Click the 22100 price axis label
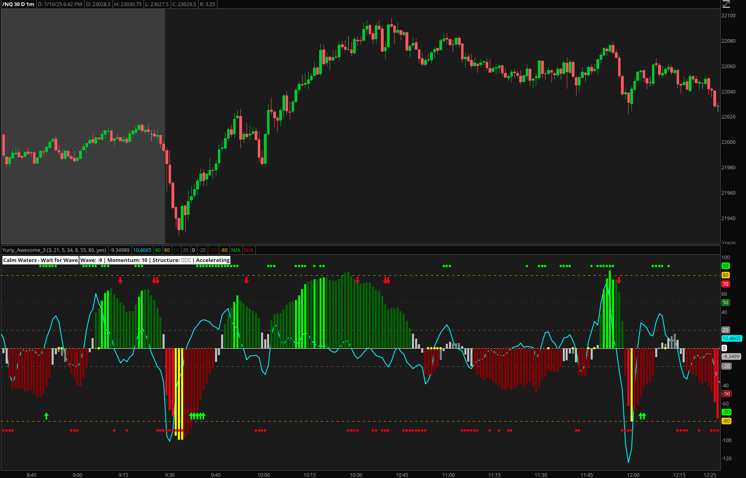Image resolution: width=746 pixels, height=478 pixels. pos(728,16)
